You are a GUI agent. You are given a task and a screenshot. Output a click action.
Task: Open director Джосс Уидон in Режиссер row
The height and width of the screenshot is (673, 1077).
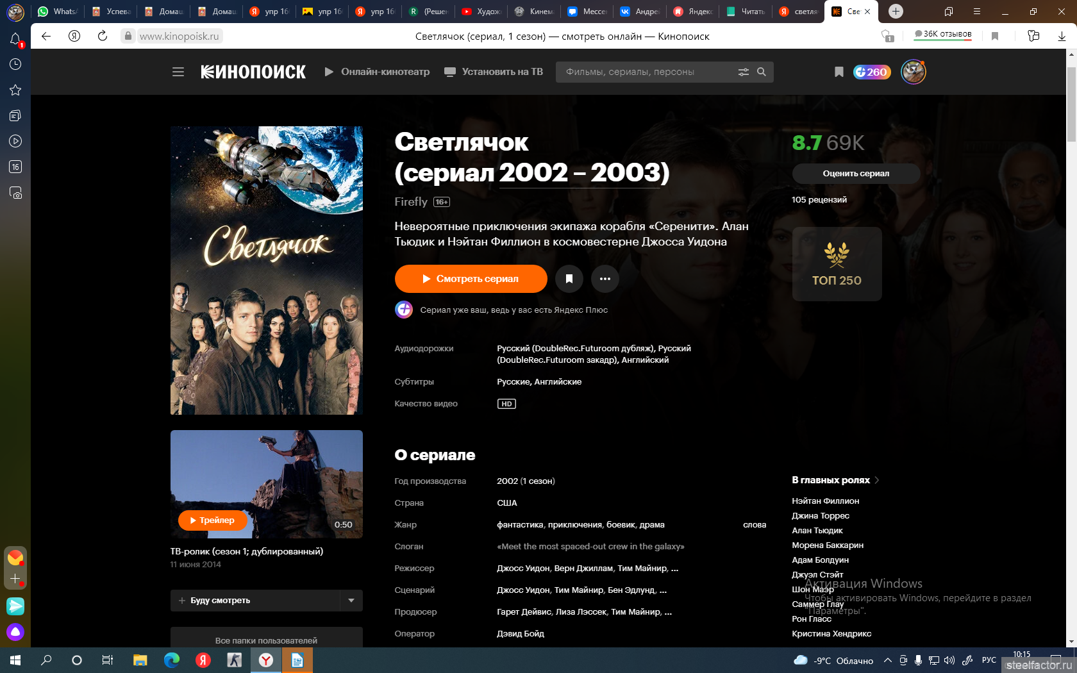click(523, 569)
